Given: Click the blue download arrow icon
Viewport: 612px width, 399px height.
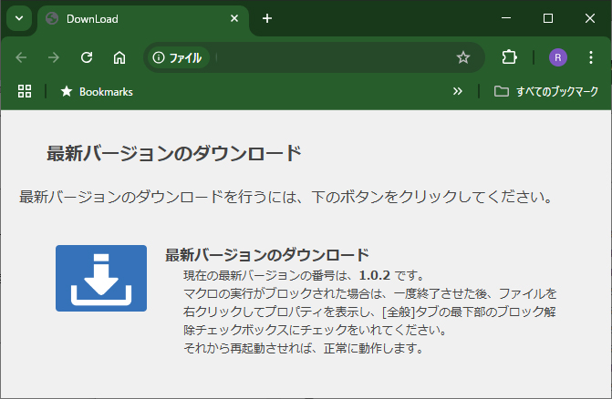Looking at the screenshot, I should click(100, 278).
